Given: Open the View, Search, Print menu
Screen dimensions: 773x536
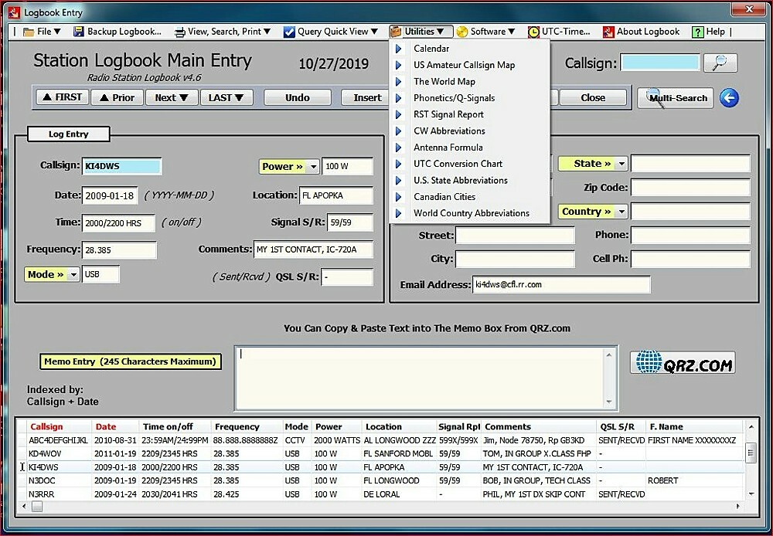Looking at the screenshot, I should 223,32.
